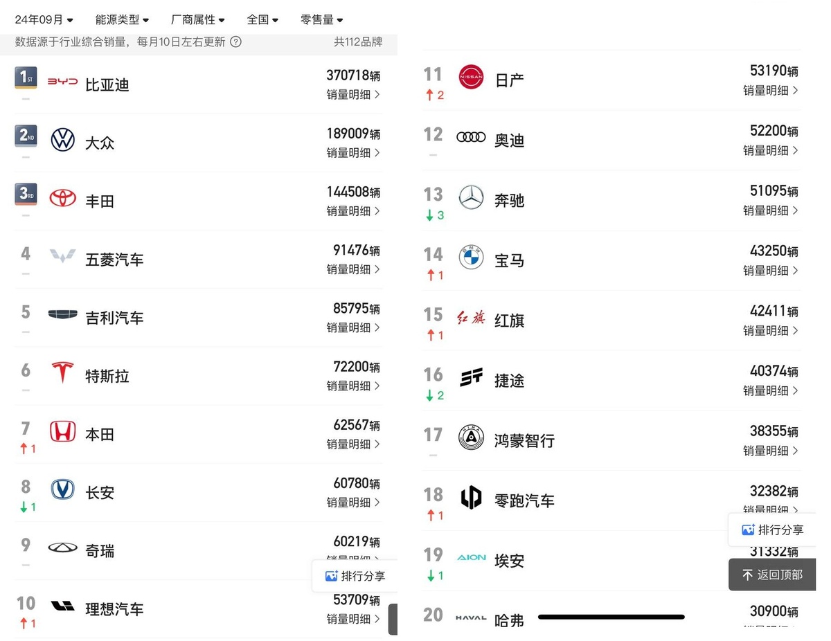Open the 全国 region dropdown
The height and width of the screenshot is (641, 831).
262,20
